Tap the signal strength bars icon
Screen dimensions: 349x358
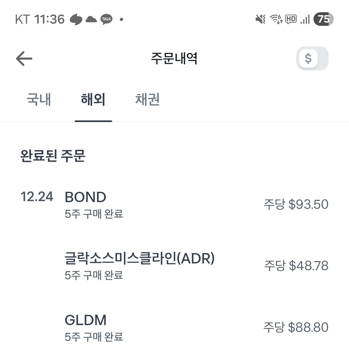305,20
